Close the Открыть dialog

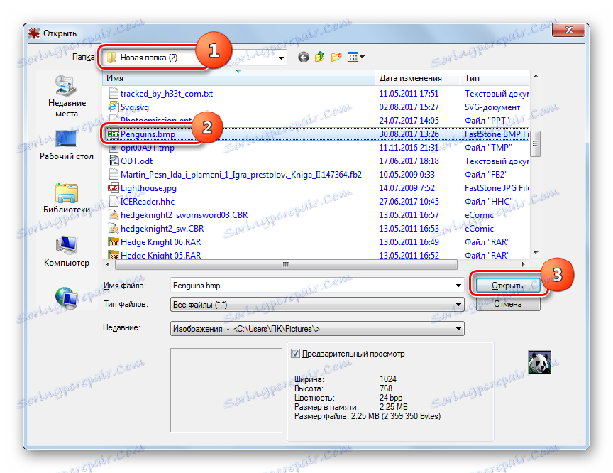(x=569, y=30)
